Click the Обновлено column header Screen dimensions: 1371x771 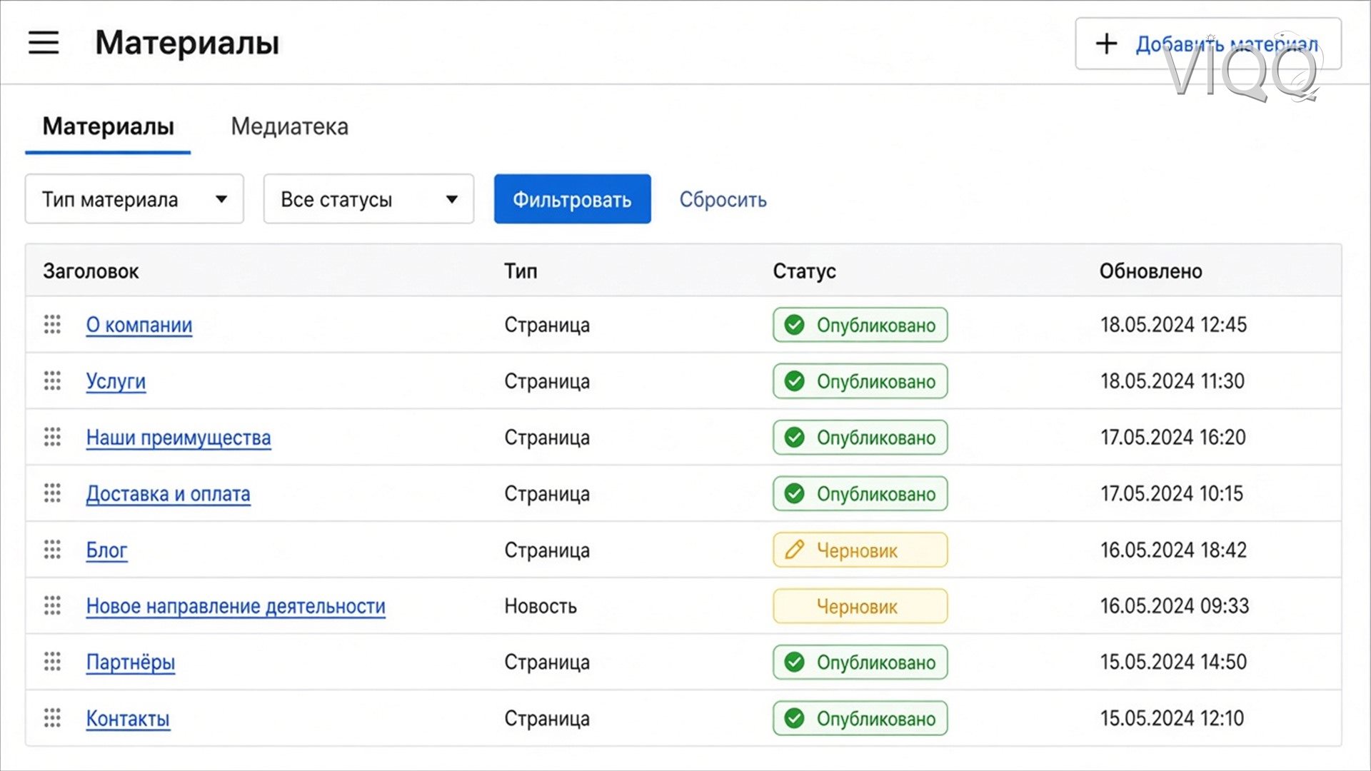1150,271
